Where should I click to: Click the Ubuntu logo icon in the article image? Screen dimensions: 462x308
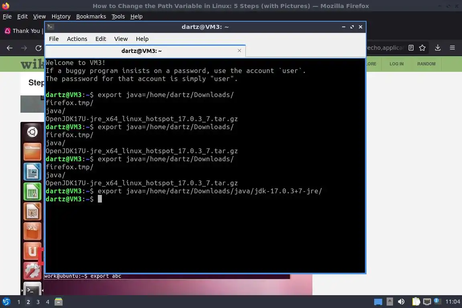pyautogui.click(x=32, y=132)
